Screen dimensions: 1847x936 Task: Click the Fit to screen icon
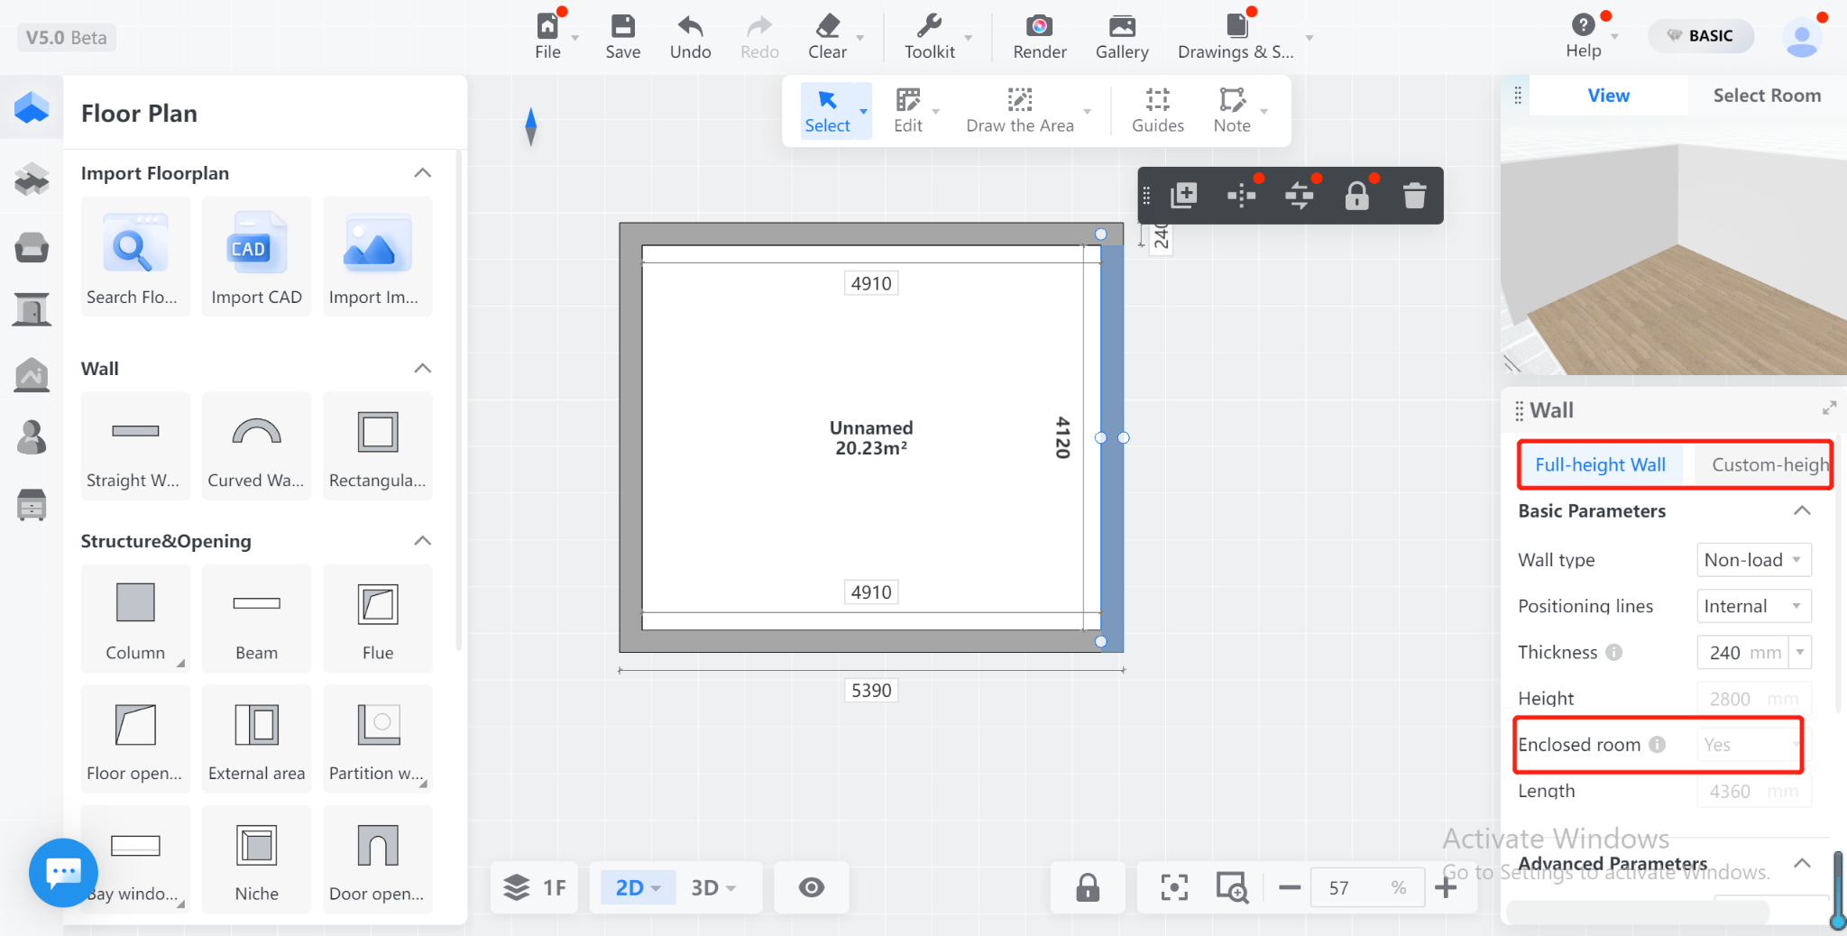tap(1173, 887)
